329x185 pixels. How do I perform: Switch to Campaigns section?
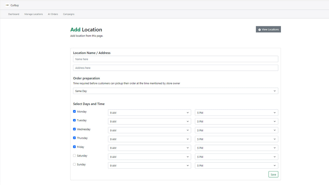[69, 14]
